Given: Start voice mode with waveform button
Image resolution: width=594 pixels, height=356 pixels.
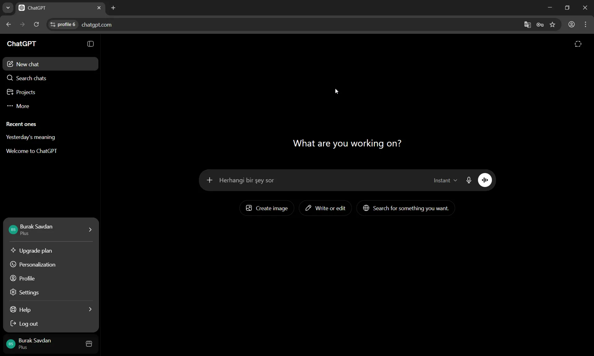Looking at the screenshot, I should point(485,180).
